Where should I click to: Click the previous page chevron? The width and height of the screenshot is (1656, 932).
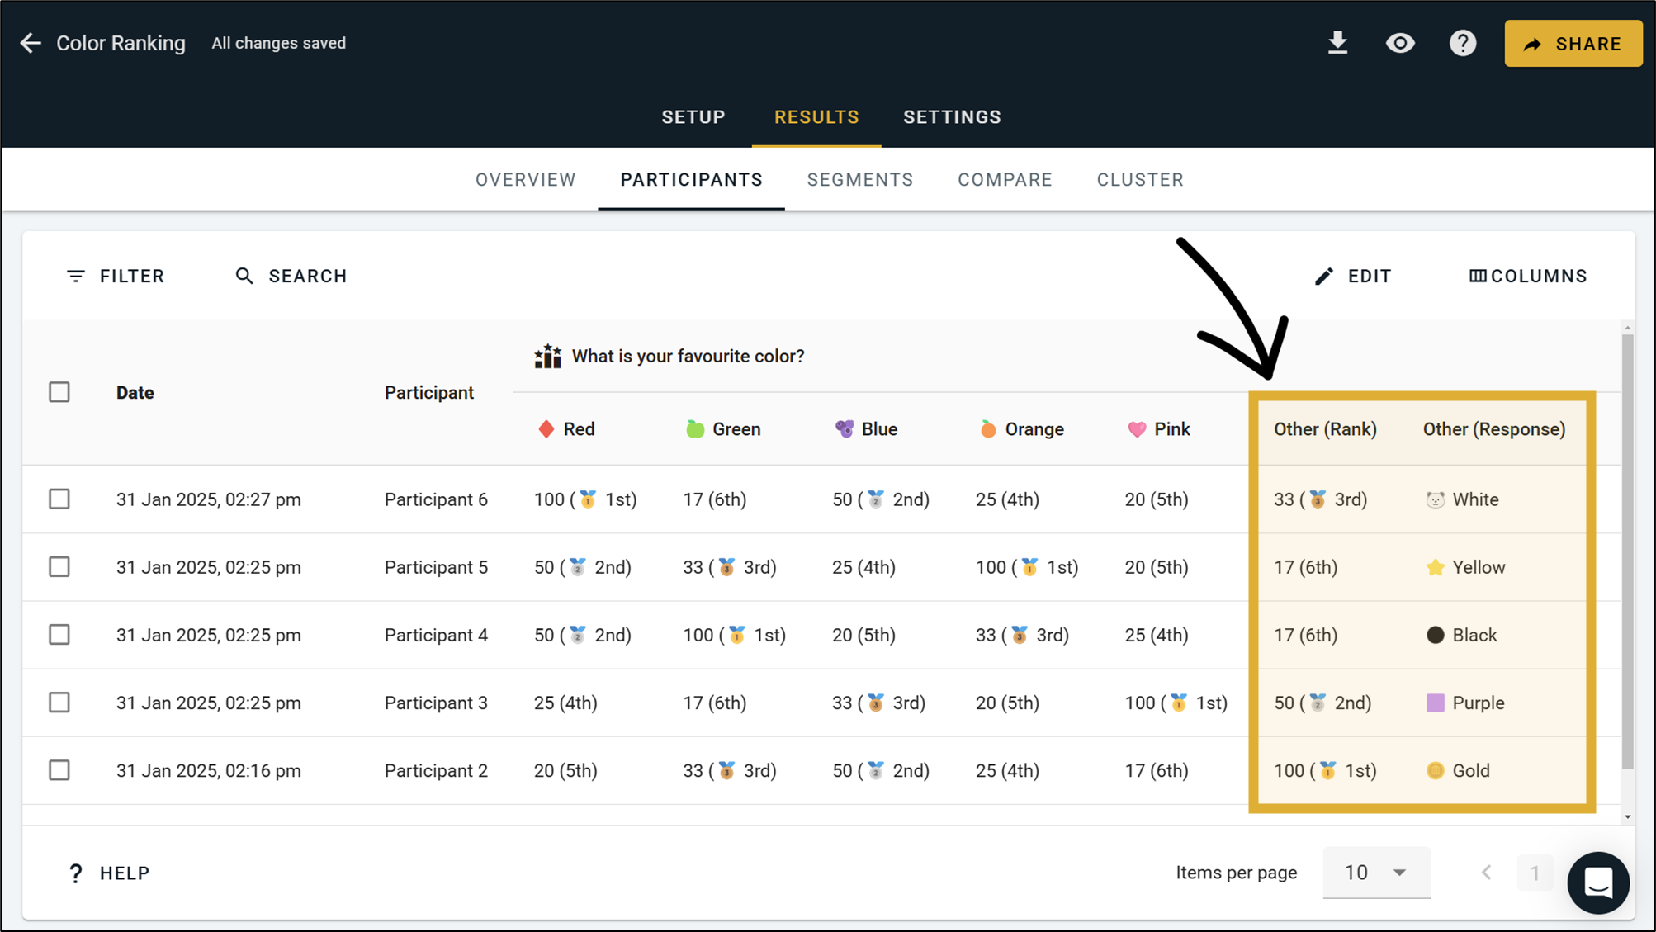pyautogui.click(x=1486, y=873)
